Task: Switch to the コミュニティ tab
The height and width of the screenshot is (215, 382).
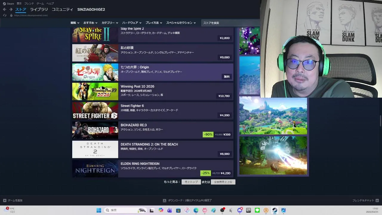Action: pyautogui.click(x=62, y=10)
